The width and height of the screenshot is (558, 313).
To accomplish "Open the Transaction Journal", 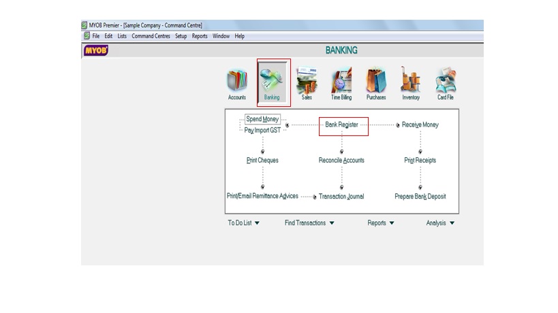I will click(x=341, y=197).
